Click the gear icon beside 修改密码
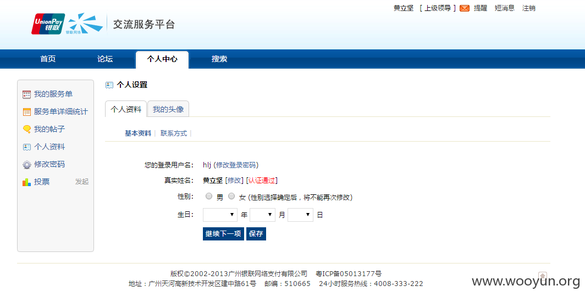The image size is (585, 297). [26, 164]
